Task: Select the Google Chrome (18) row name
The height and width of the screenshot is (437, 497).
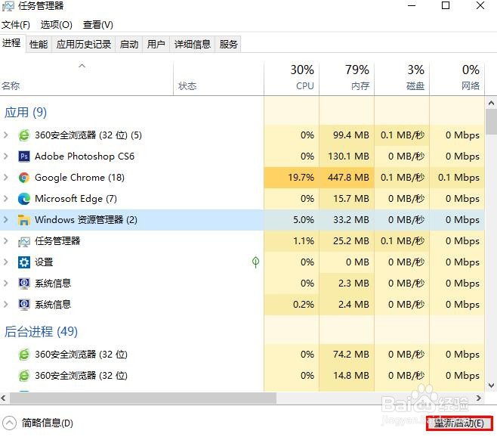Action: point(79,178)
